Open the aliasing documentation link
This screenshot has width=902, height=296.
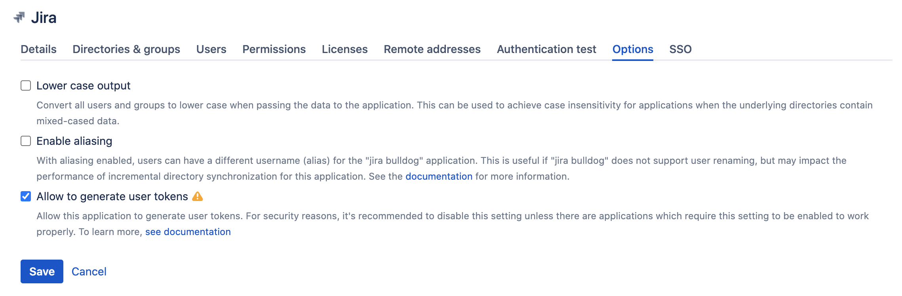[439, 176]
